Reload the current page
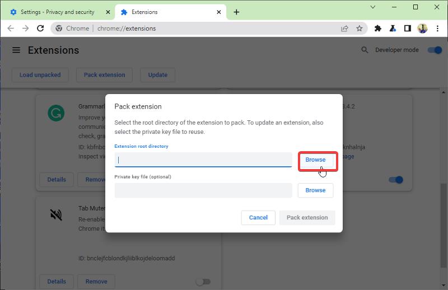Screen dimensions: 448x290 click(40, 29)
